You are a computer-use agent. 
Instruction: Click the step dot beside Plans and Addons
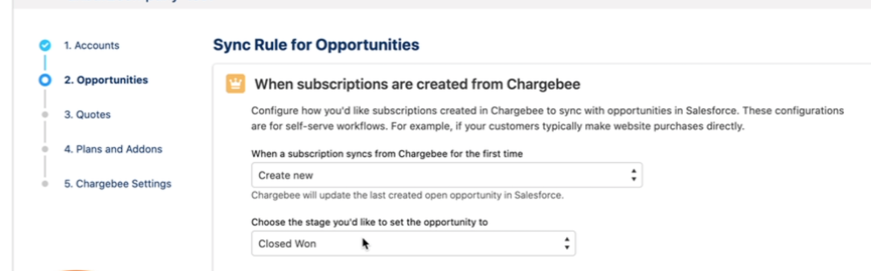[45, 149]
